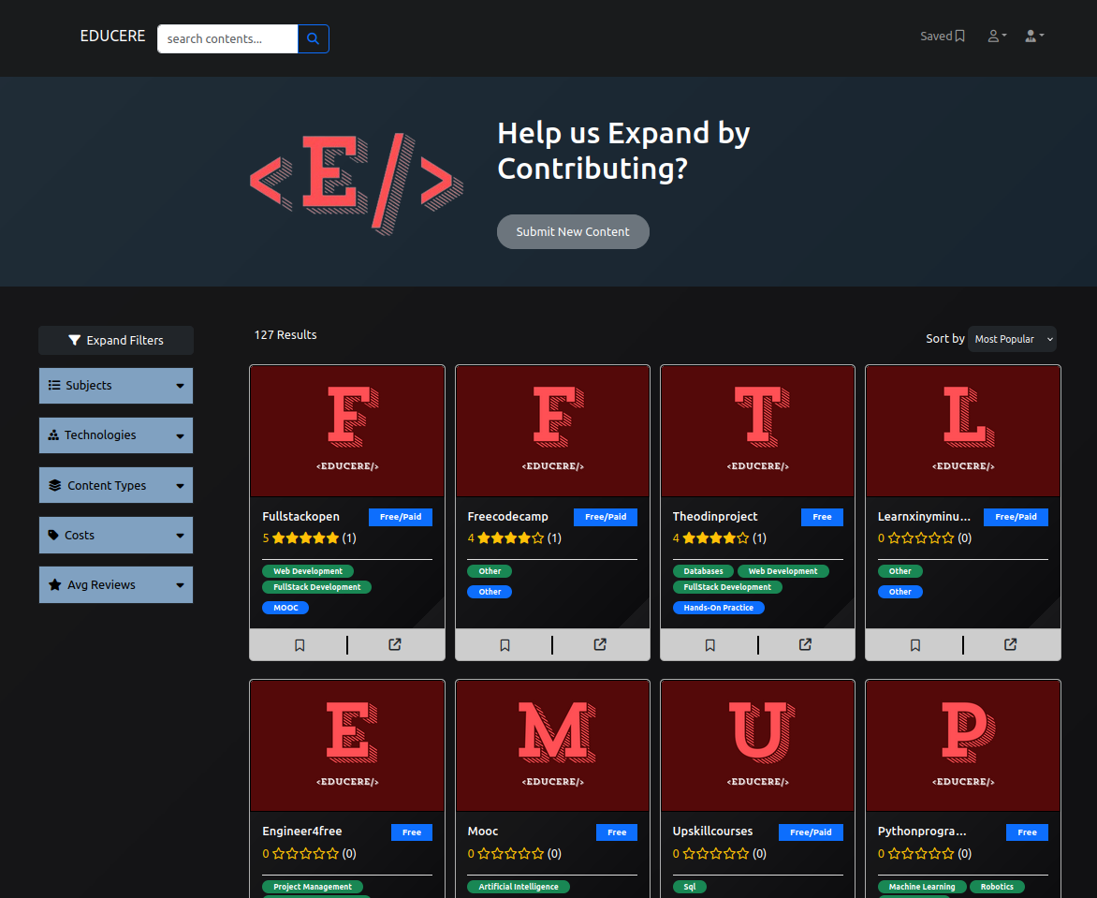This screenshot has height=898, width=1097.
Task: Open Learnxinyminu external link icon
Action: pos(1010,644)
